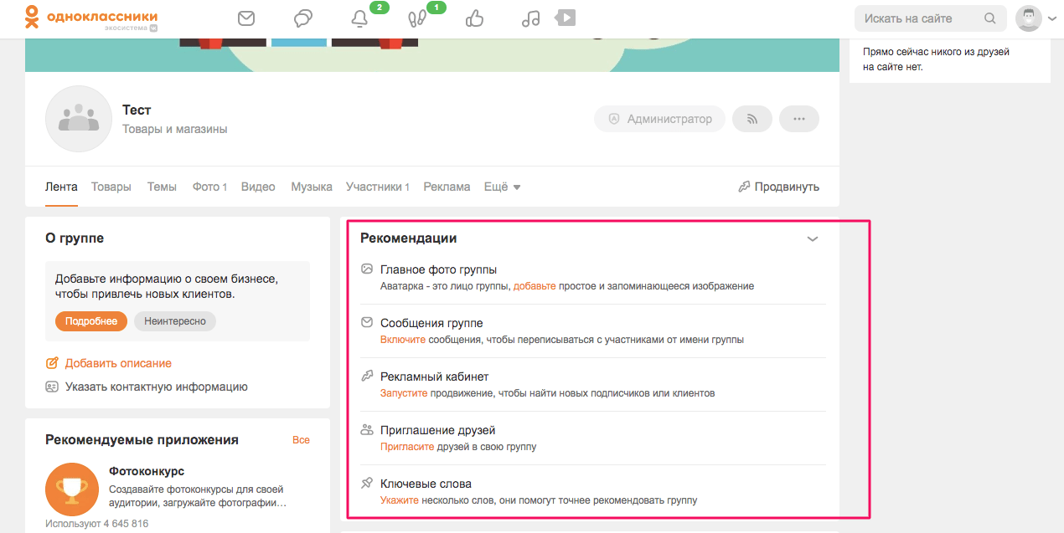This screenshot has height=533, width=1064.
Task: Click the notifications bell icon
Action: point(360,18)
